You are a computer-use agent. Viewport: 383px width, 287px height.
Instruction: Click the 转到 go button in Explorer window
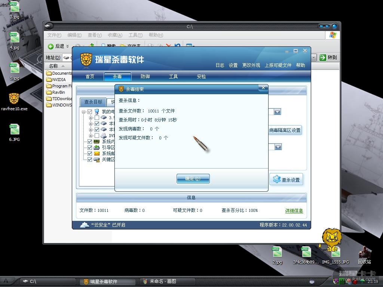click(x=328, y=57)
